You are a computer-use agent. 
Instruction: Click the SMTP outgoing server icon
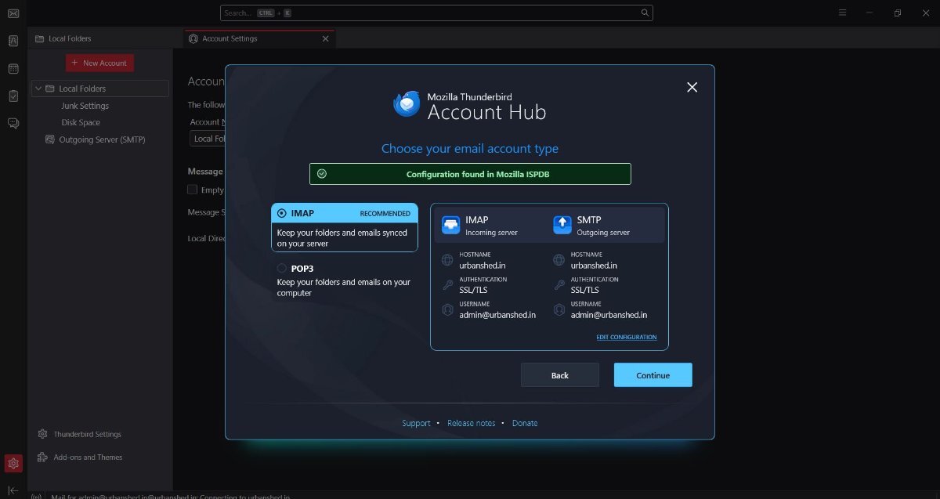pos(562,225)
